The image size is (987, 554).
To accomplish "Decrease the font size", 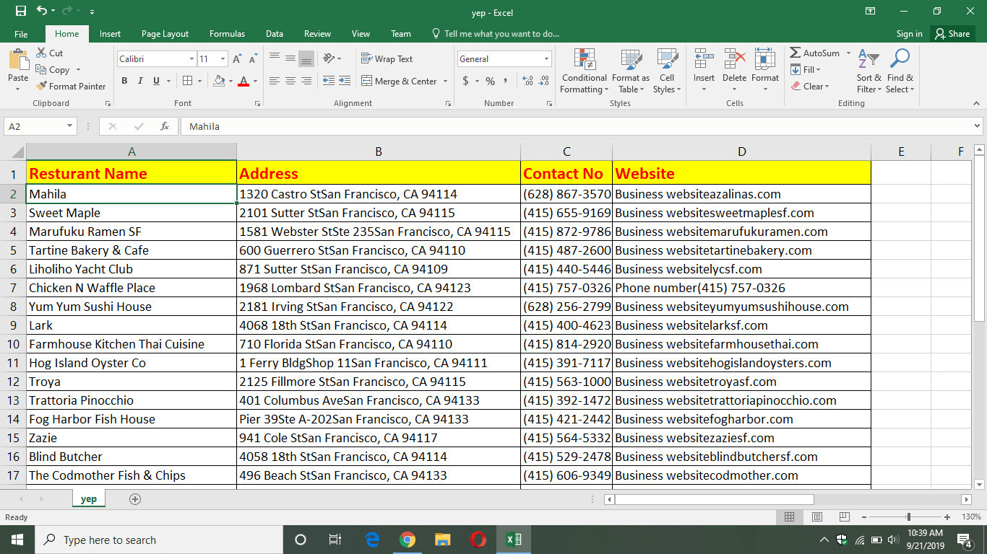I will point(253,59).
